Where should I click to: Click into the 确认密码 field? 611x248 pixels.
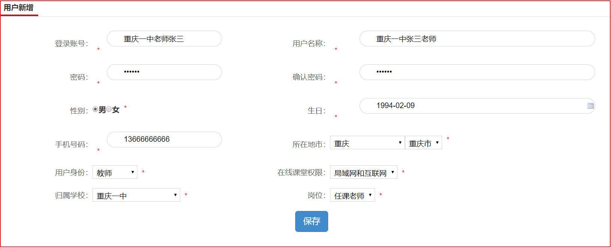477,72
